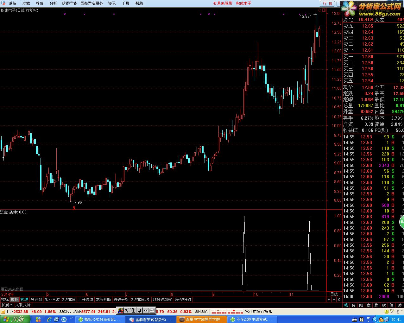Image resolution: width=404 pixels, height=323 pixels.
Task: Launch Internet Explorer from quick launch
Action: pyautogui.click(x=49, y=319)
